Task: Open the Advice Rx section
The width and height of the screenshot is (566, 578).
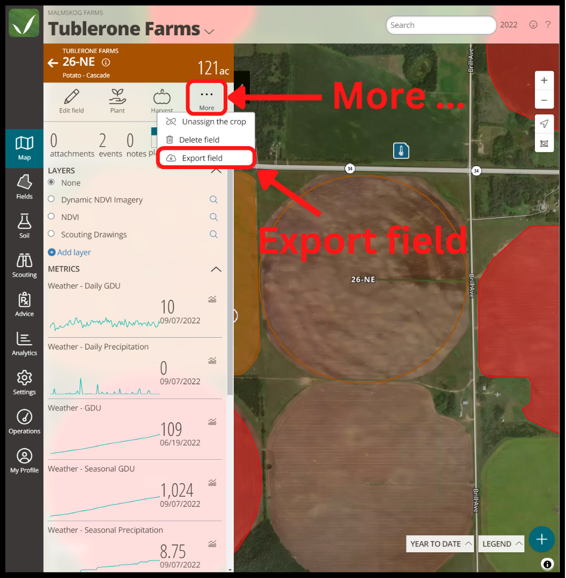Action: [x=24, y=305]
